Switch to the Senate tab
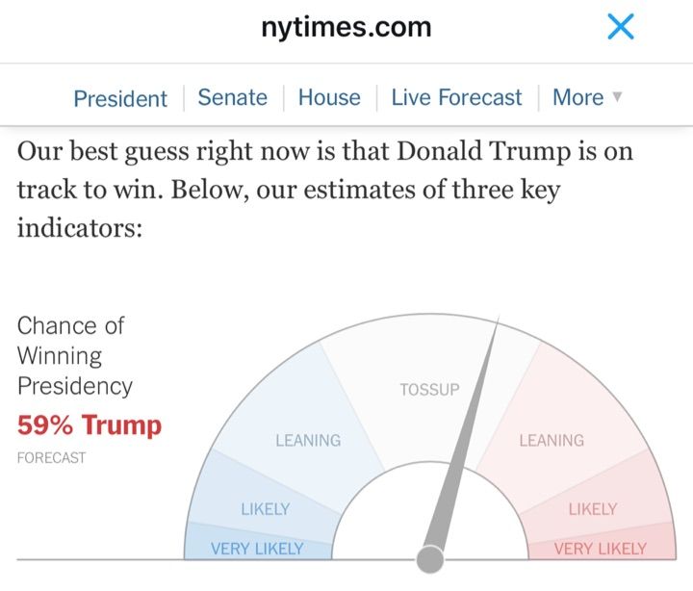 tap(232, 97)
